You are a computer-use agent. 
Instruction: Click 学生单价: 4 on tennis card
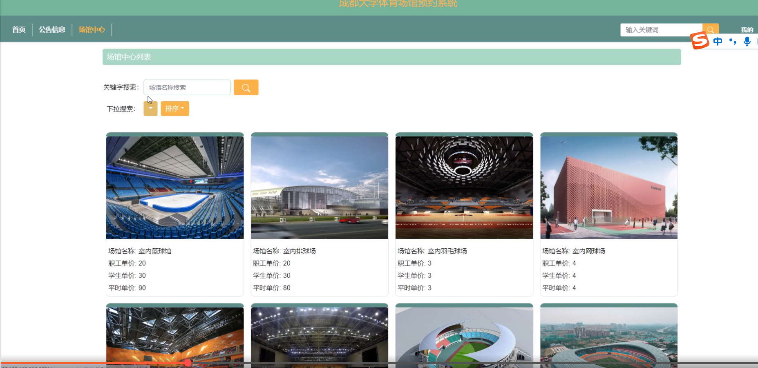point(559,276)
